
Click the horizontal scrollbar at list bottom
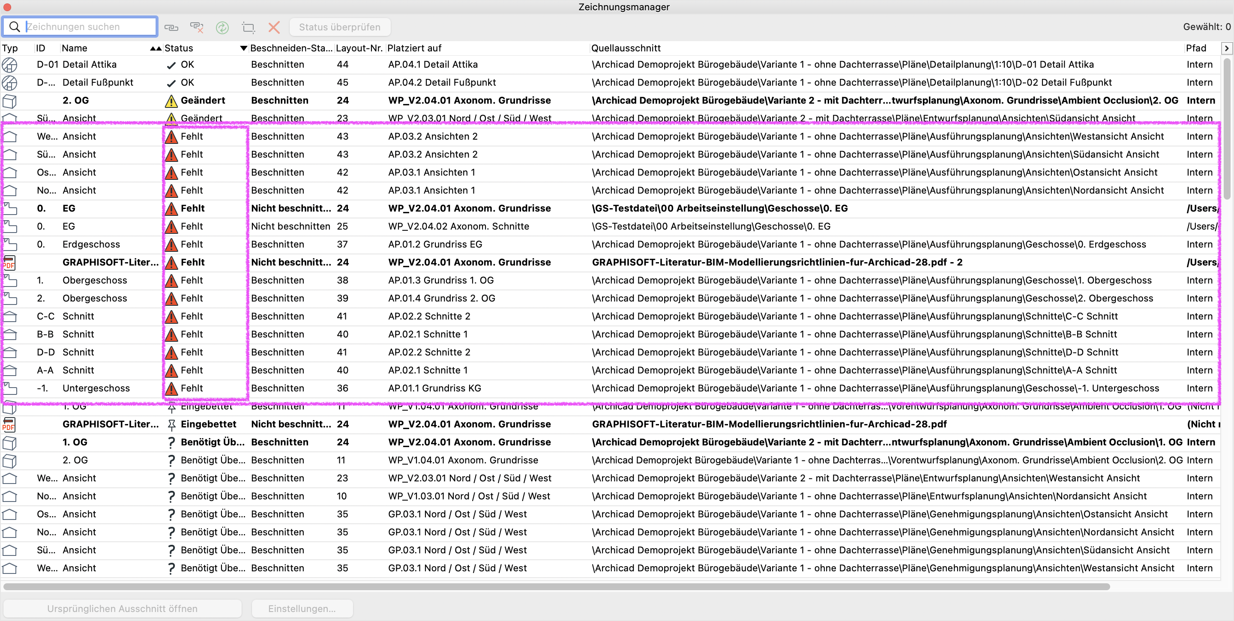point(557,587)
